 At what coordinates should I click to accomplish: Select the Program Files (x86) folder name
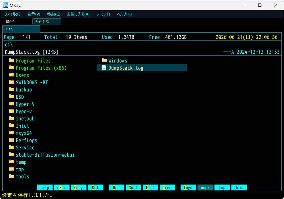tap(41, 68)
